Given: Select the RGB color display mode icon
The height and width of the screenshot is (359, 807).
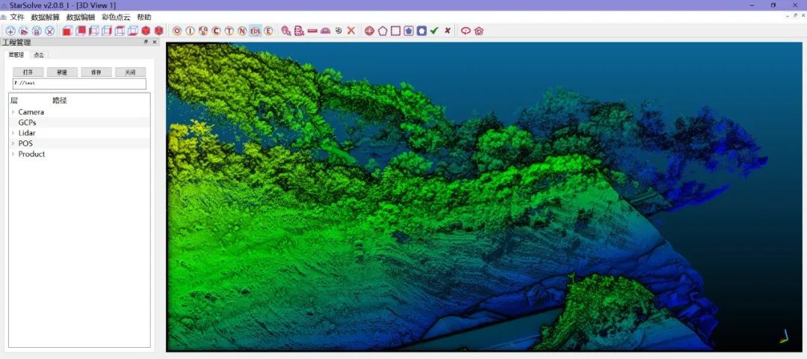Looking at the screenshot, I should point(203,31).
